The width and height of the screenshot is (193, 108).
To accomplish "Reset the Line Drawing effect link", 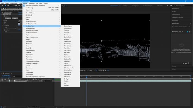I will point(20,14).
